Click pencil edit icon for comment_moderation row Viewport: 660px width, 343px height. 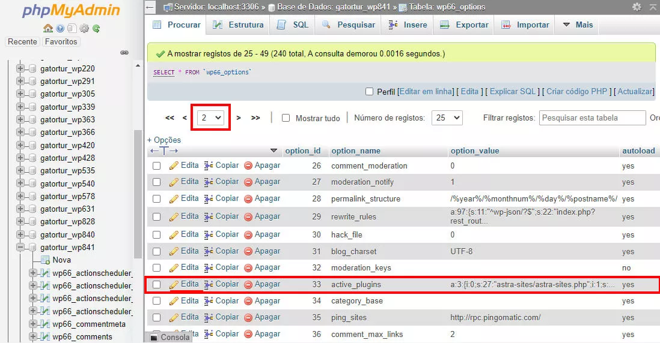point(174,166)
